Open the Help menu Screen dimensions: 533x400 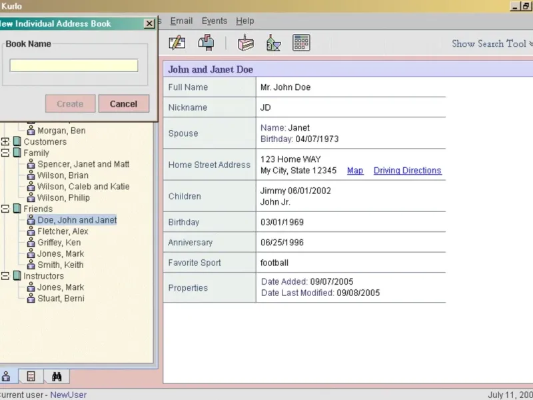point(245,21)
